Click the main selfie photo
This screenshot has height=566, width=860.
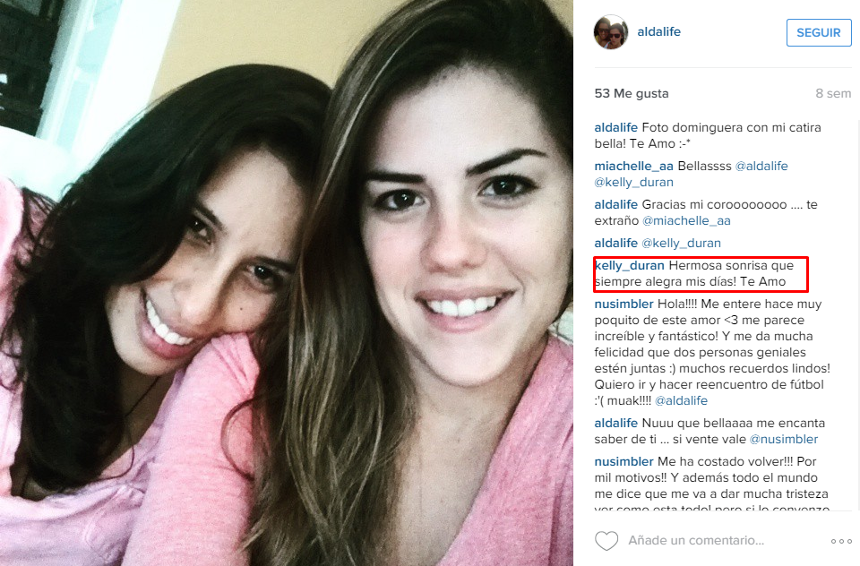click(x=287, y=283)
